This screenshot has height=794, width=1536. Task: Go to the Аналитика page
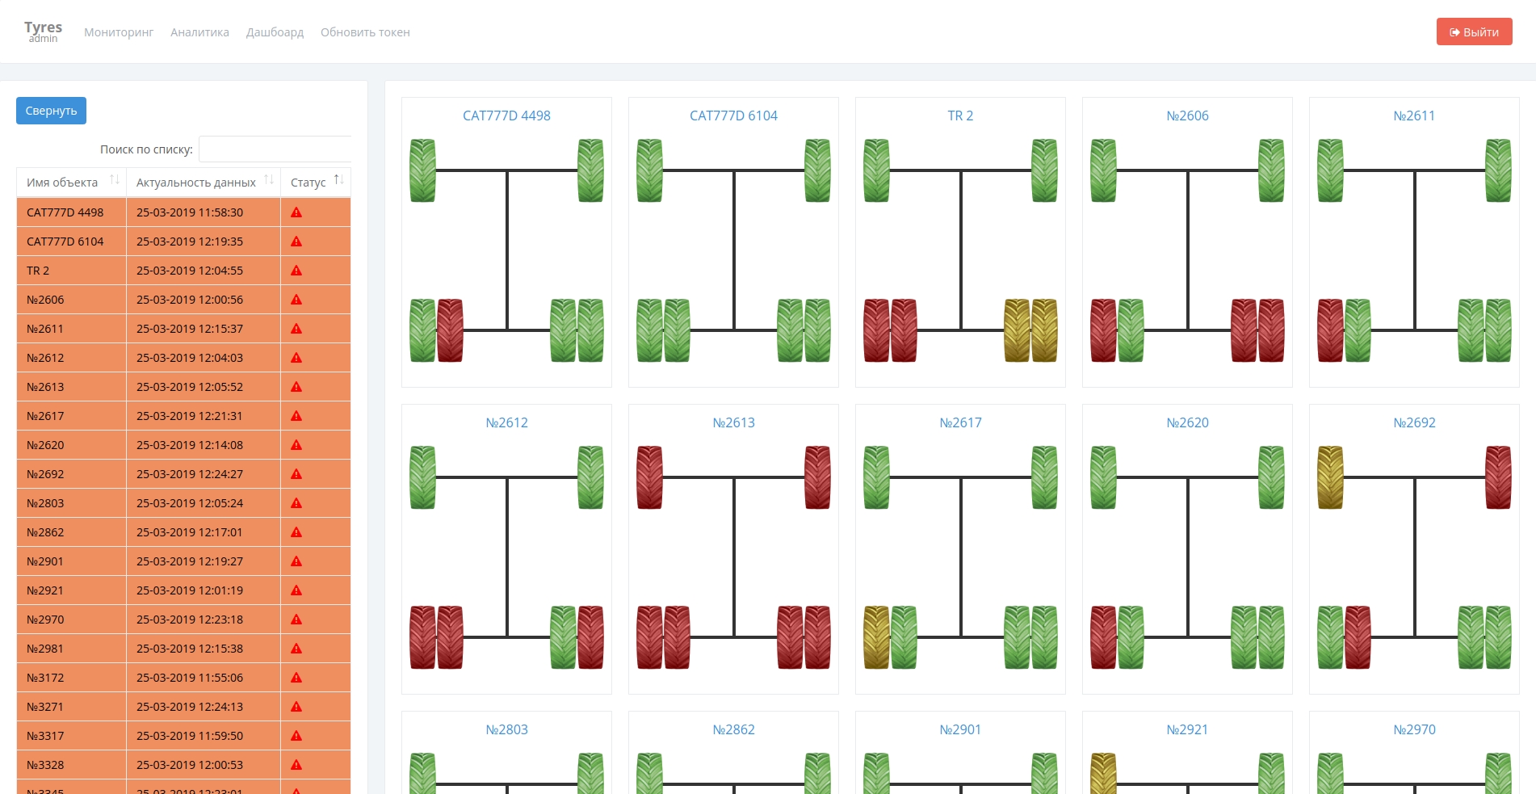coord(199,32)
